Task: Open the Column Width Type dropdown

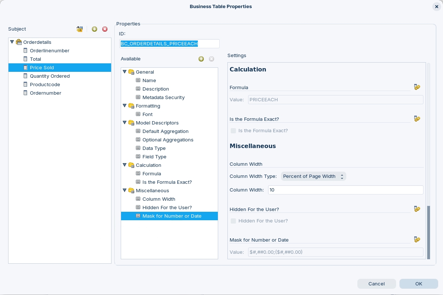Action: click(x=313, y=176)
